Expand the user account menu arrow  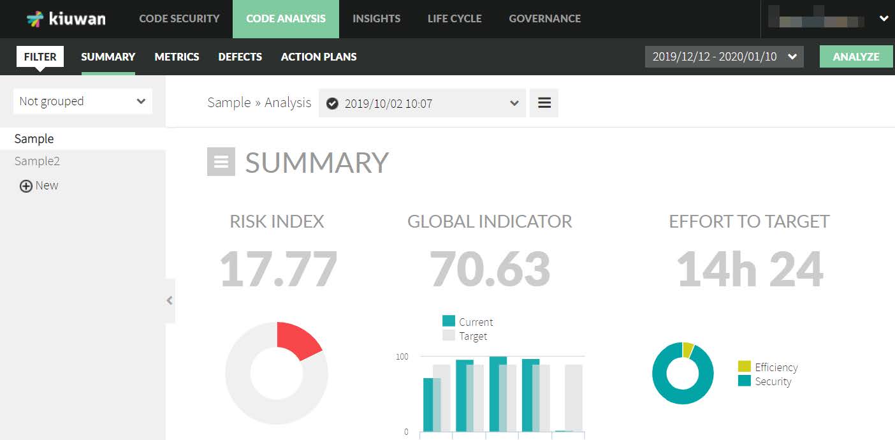[884, 19]
